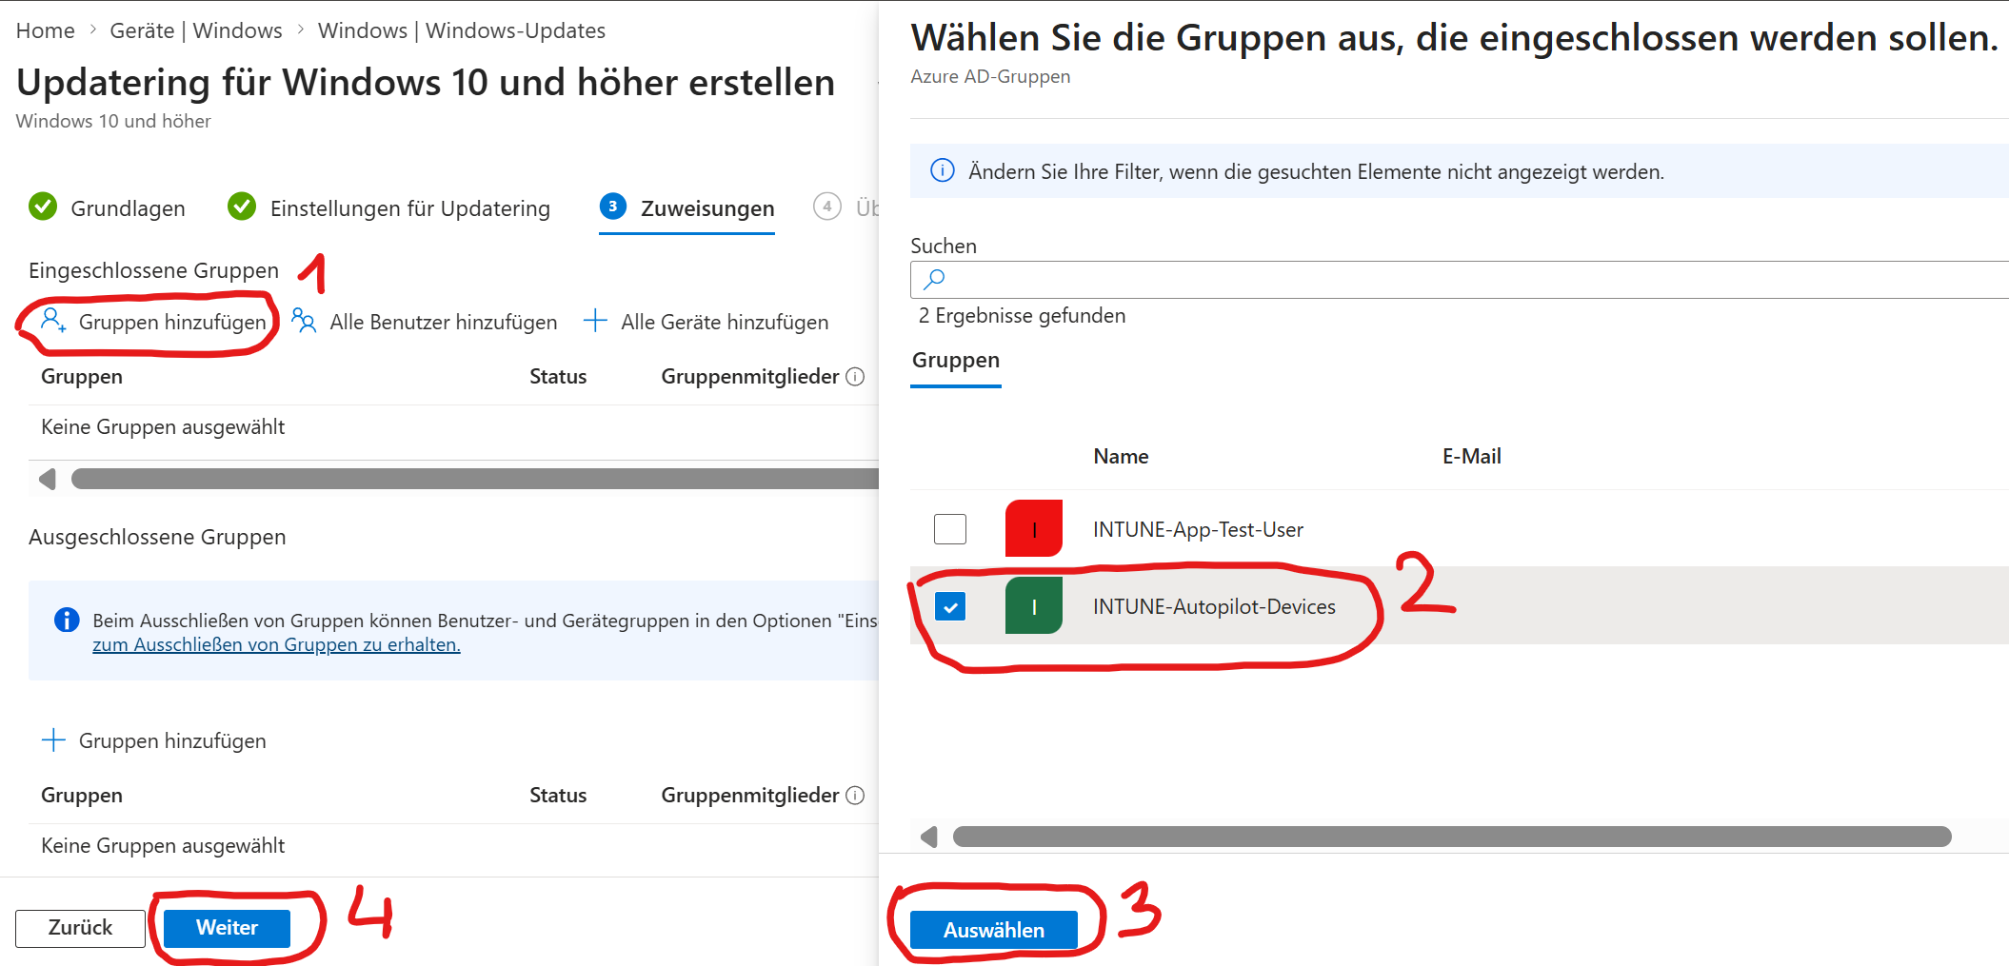This screenshot has height=966, width=2009.
Task: Click the plus icon for Alle Geräte hinzufügen
Action: (x=595, y=321)
